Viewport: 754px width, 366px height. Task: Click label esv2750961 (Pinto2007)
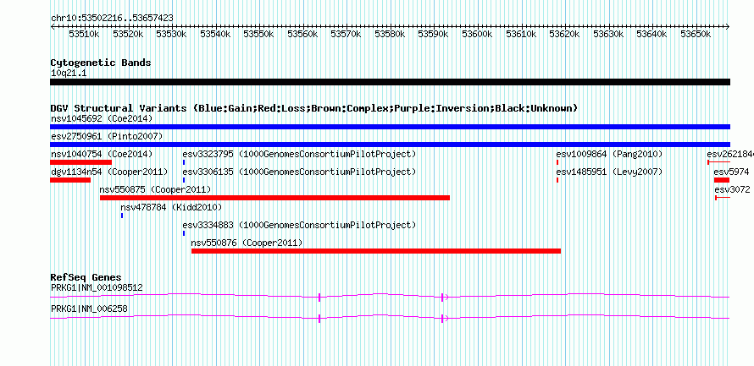point(107,136)
